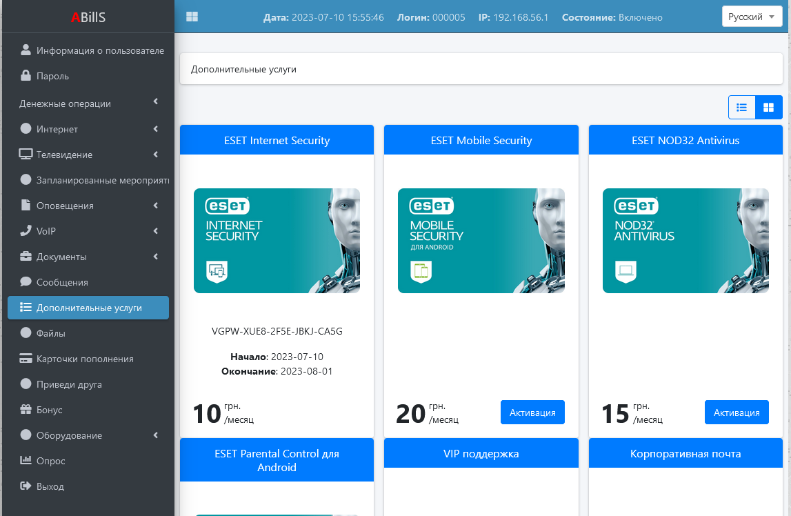This screenshot has width=791, height=516.
Task: Expand the Интернет submenu chevron
Action: (156, 129)
